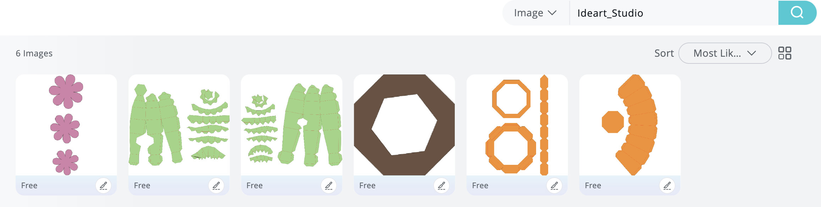
Task: Edit the pink flowers image via pencil icon
Action: [103, 185]
